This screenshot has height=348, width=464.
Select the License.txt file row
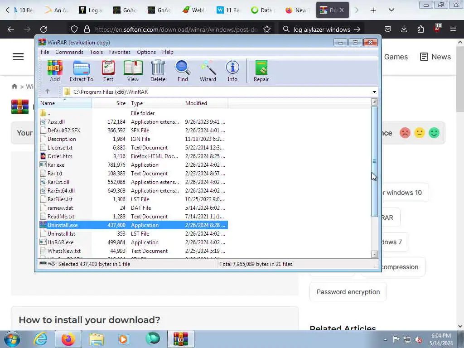133,147
